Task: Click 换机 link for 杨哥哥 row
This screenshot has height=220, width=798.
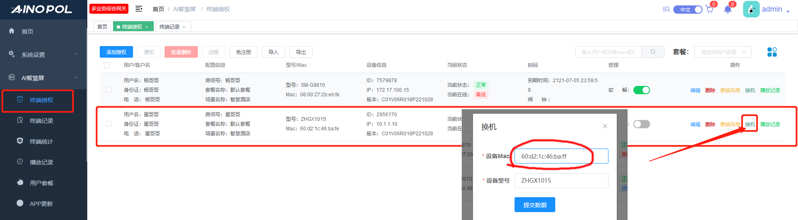Action: tap(750, 90)
